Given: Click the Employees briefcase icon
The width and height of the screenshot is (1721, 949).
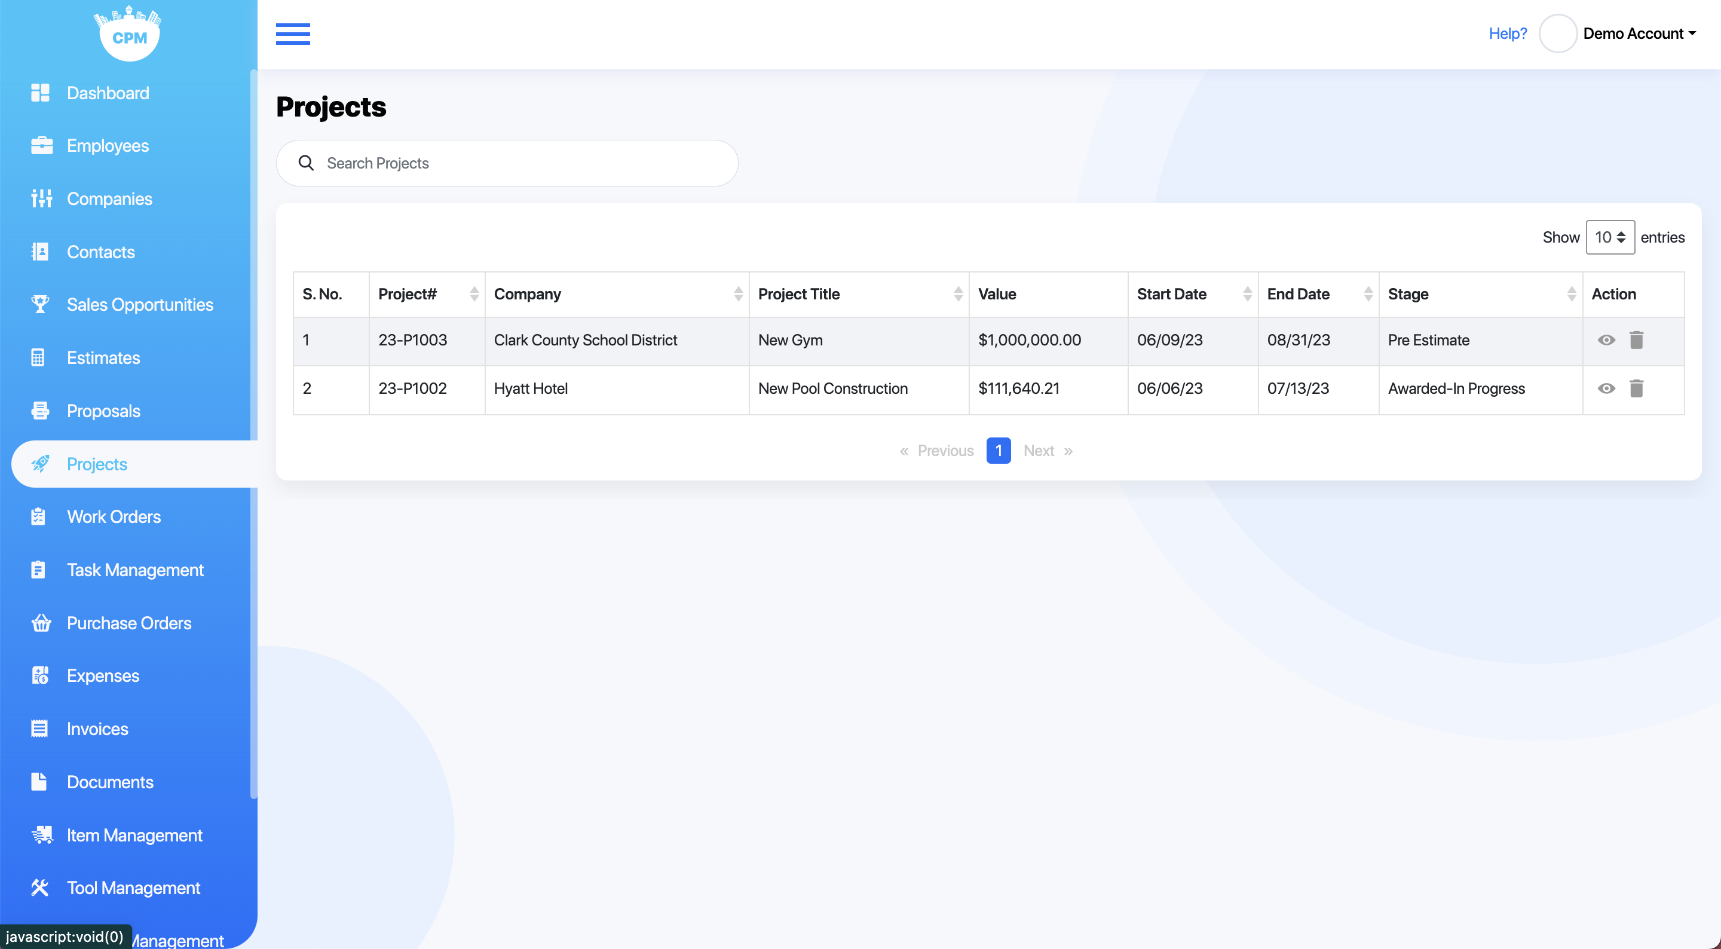Looking at the screenshot, I should pyautogui.click(x=41, y=146).
